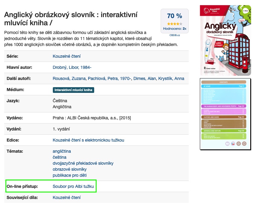Click the Hlavní autor: label
Screen dimensions: 256x208
click(x=19, y=67)
